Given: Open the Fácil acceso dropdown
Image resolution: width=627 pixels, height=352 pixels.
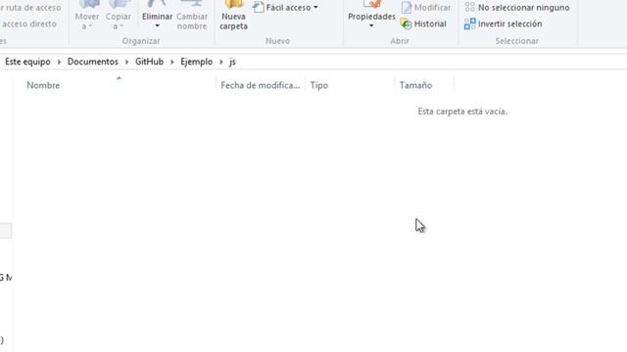Looking at the screenshot, I should pyautogui.click(x=285, y=8).
